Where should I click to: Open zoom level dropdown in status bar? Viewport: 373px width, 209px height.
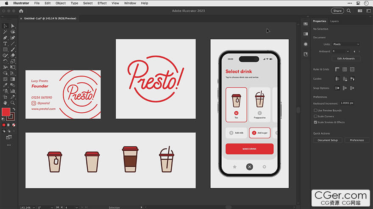(x=33, y=207)
